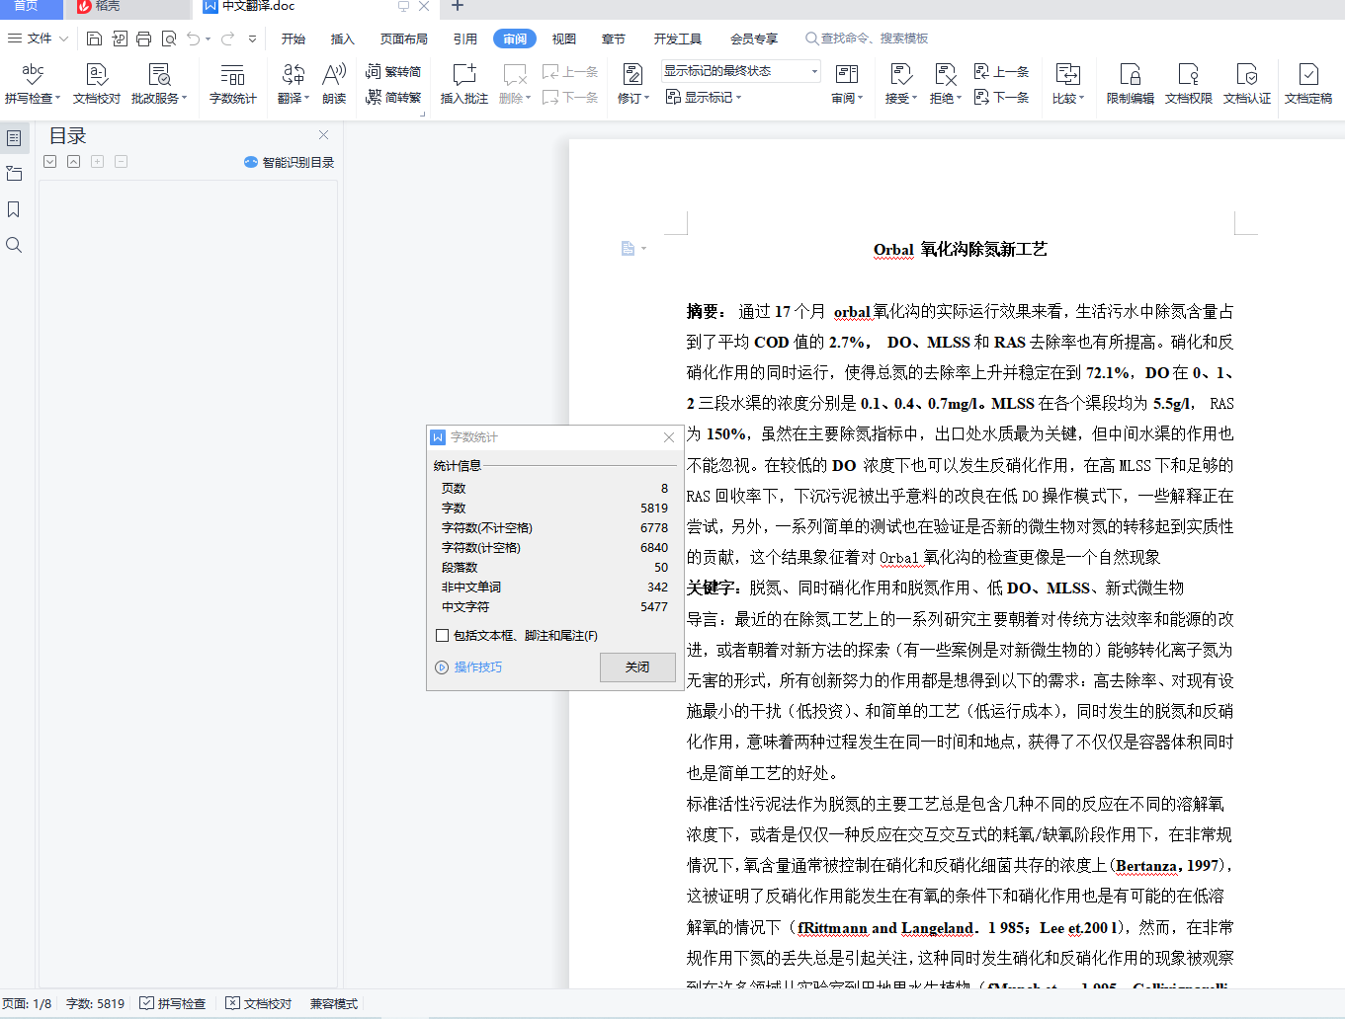This screenshot has width=1345, height=1019.
Task: Switch to the 页面布局 ribbon tab
Action: click(x=404, y=39)
